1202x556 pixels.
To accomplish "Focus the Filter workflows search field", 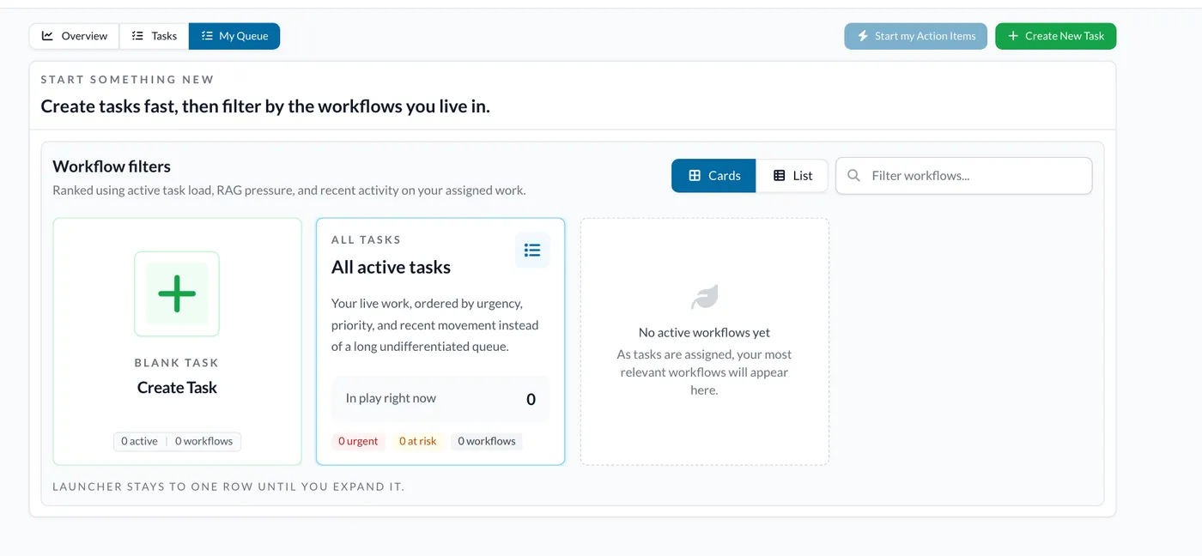I will coord(963,175).
